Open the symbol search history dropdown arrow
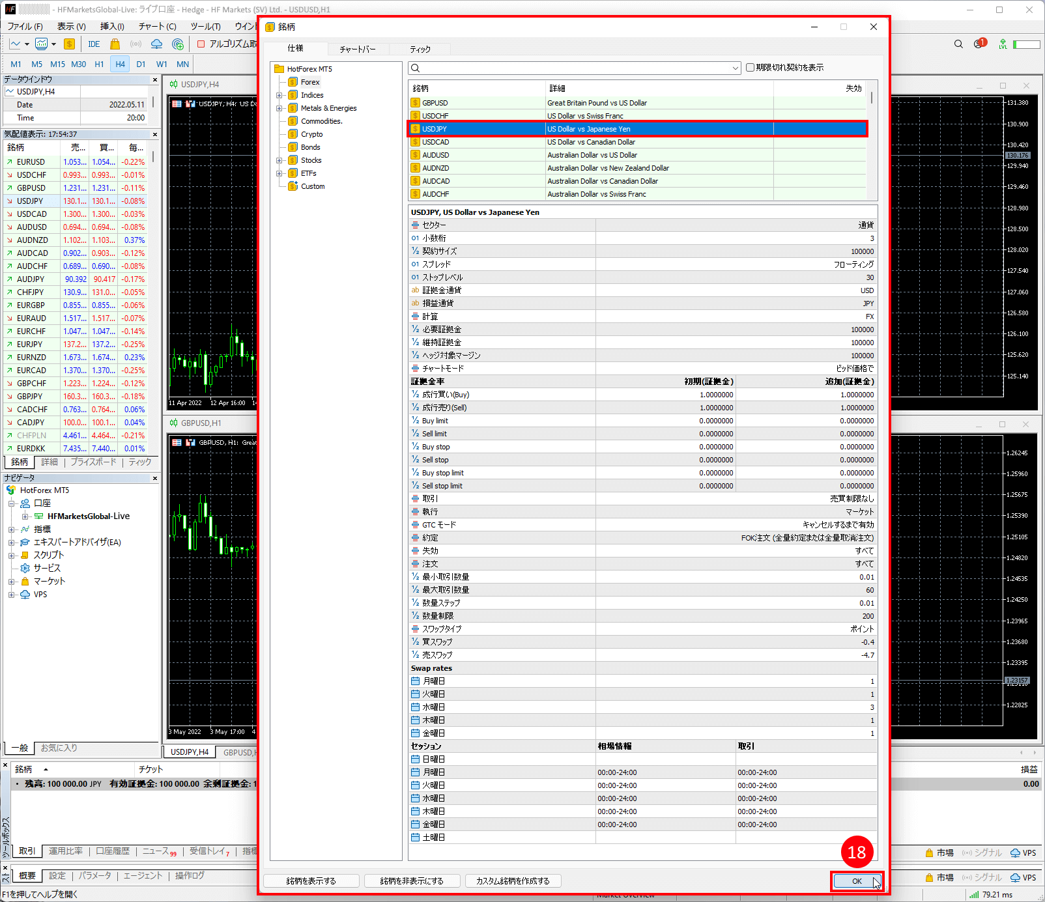Screen dimensions: 1045x902 tap(735, 67)
